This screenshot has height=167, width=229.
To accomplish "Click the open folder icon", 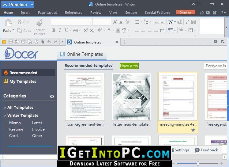I will [x=4, y=42].
